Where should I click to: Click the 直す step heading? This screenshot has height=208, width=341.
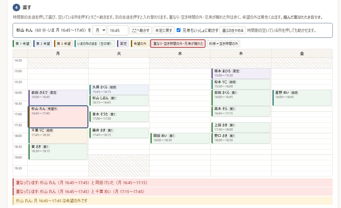pos(27,7)
